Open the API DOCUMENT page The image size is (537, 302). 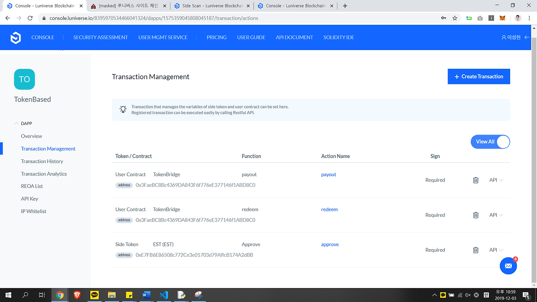[295, 37]
